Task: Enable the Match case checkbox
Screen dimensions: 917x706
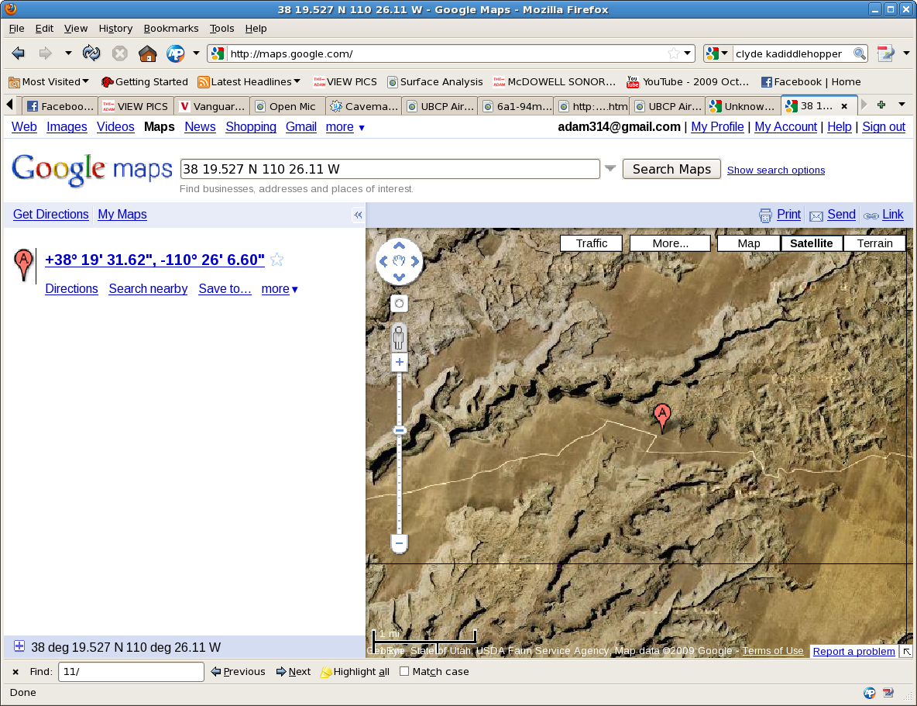Action: point(404,672)
